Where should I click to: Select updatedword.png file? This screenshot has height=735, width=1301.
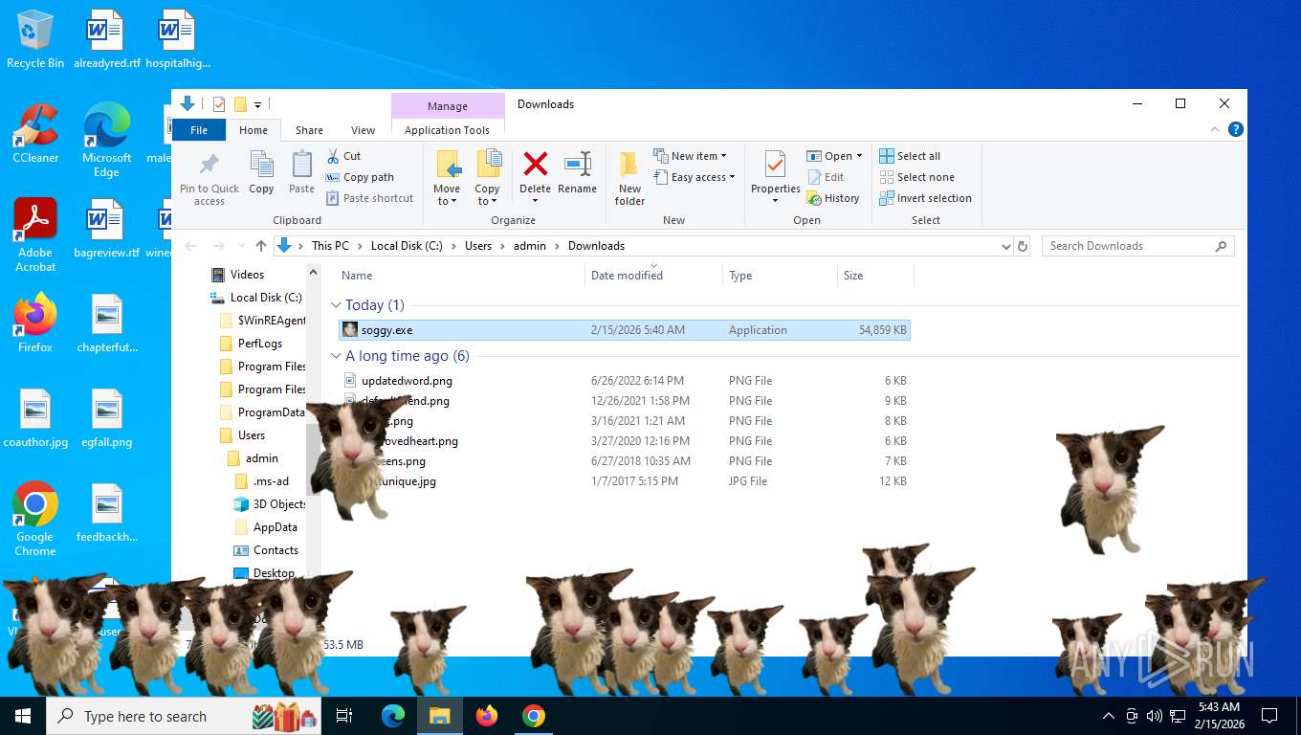624,381
